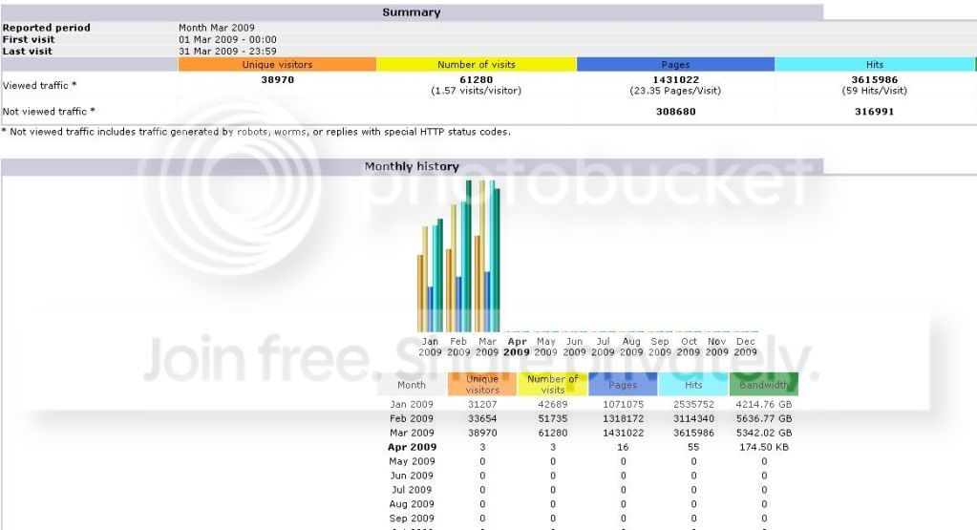The width and height of the screenshot is (977, 530).
Task: Select the 174.50 KB bandwidth cell
Action: 764,447
